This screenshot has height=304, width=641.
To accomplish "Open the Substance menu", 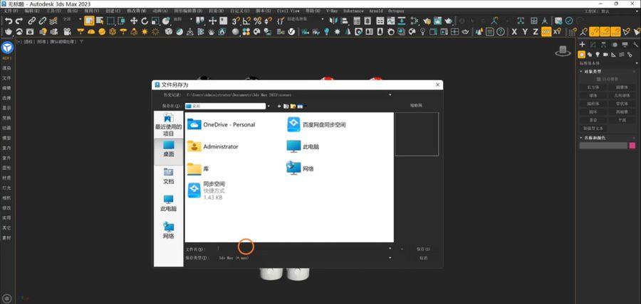I will click(353, 11).
